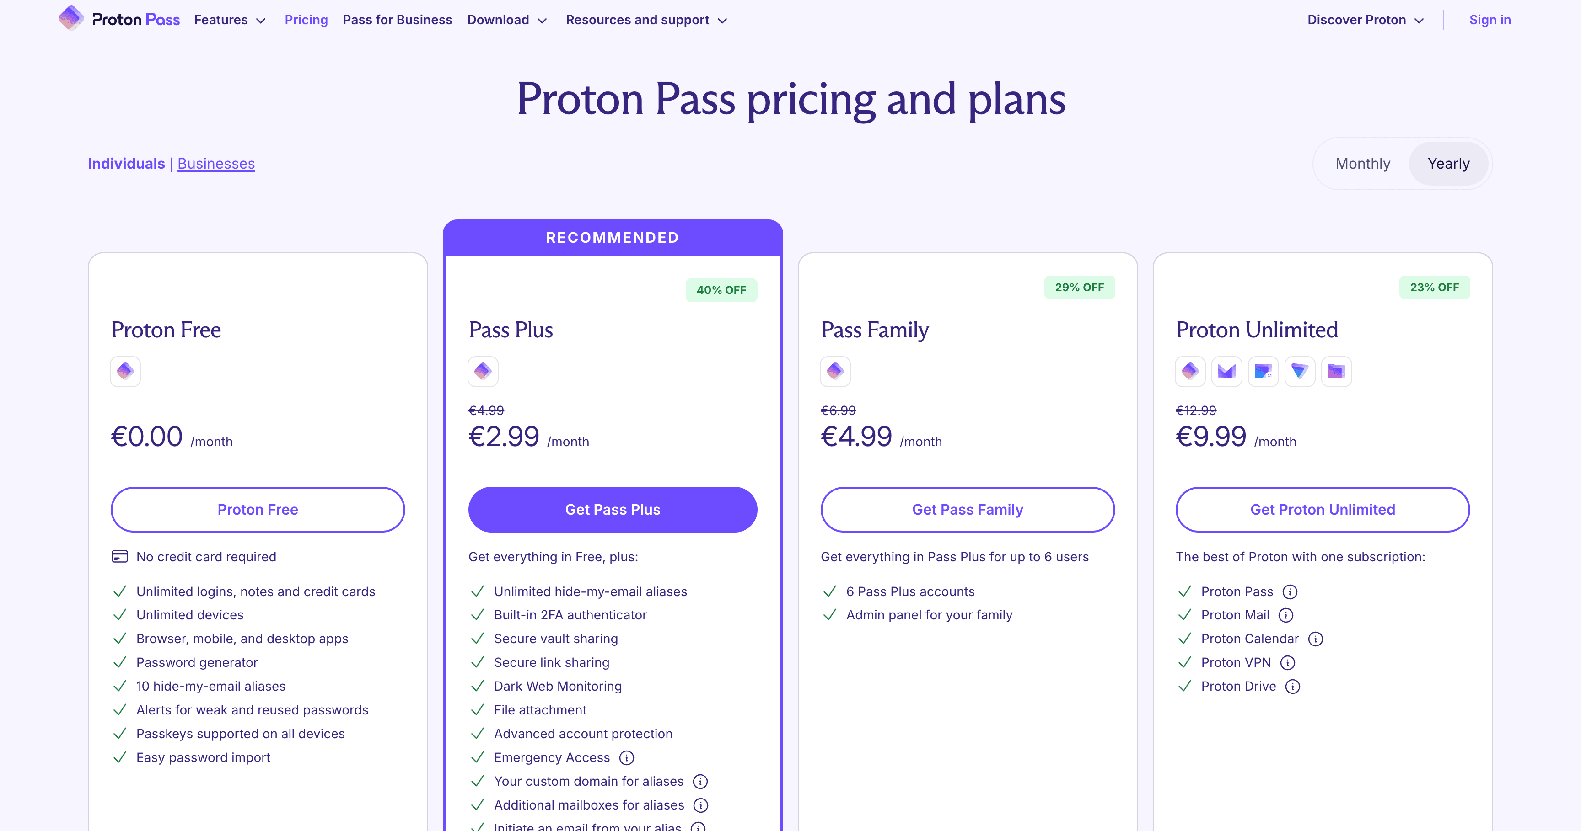This screenshot has height=831, width=1581.
Task: Open Pass for Business in the navigation
Action: [397, 20]
